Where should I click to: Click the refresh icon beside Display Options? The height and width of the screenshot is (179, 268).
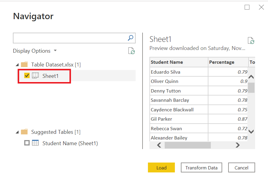pos(131,51)
